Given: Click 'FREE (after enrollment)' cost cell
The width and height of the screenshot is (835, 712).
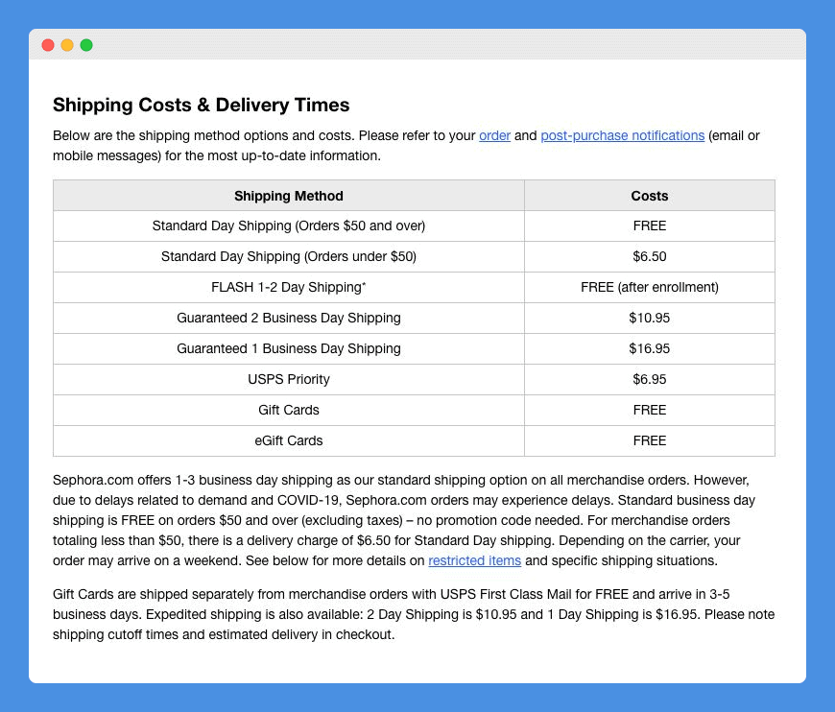Looking at the screenshot, I should coord(649,288).
